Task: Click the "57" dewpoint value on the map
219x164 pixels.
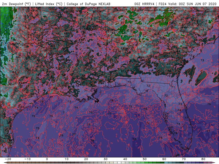Action: 122,16
